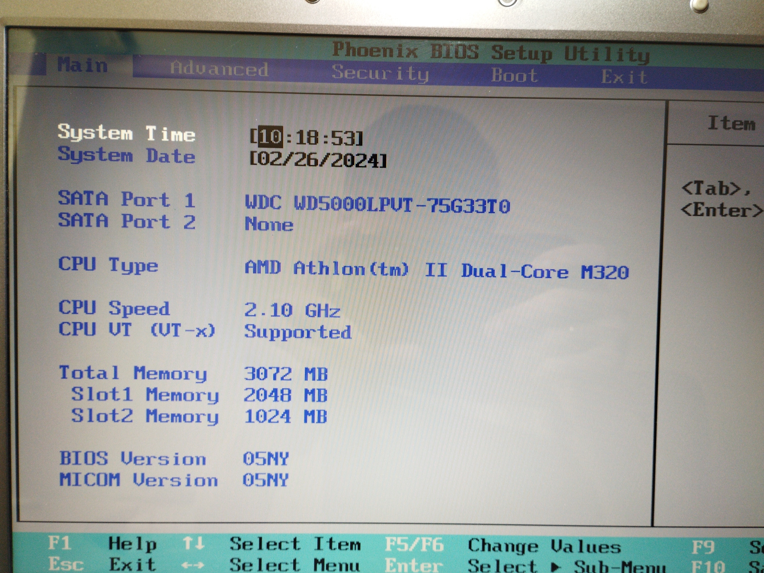Click the 3072 MB value
The height and width of the screenshot is (573, 764).
(286, 374)
